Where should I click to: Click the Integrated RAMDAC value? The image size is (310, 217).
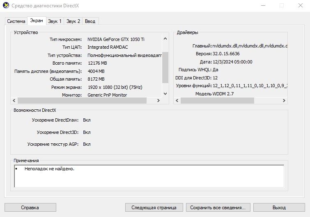108,47
